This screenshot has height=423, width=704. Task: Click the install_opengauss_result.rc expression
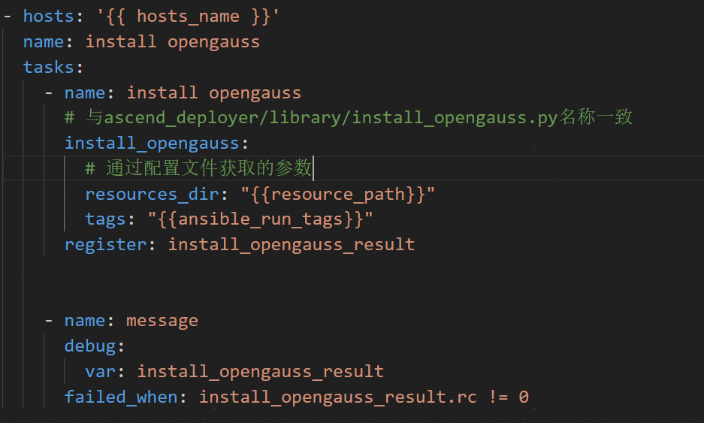(337, 397)
